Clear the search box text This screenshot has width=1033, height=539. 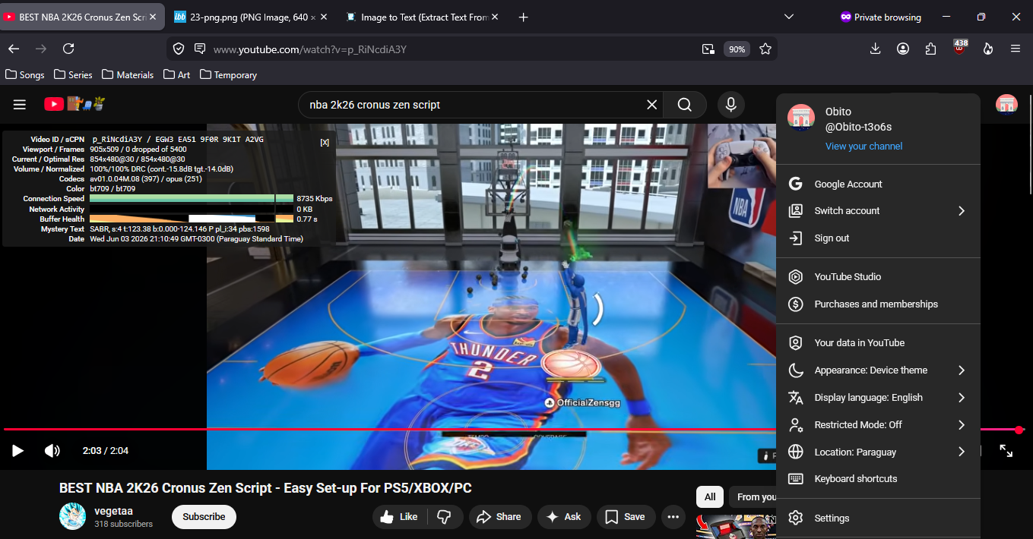[x=651, y=105]
